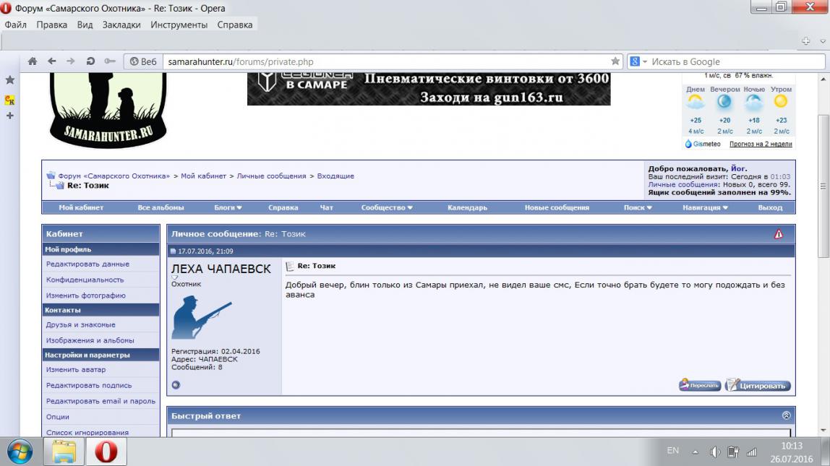Open the Сообщество dropdown menu
Image resolution: width=830 pixels, height=466 pixels.
pyautogui.click(x=387, y=207)
